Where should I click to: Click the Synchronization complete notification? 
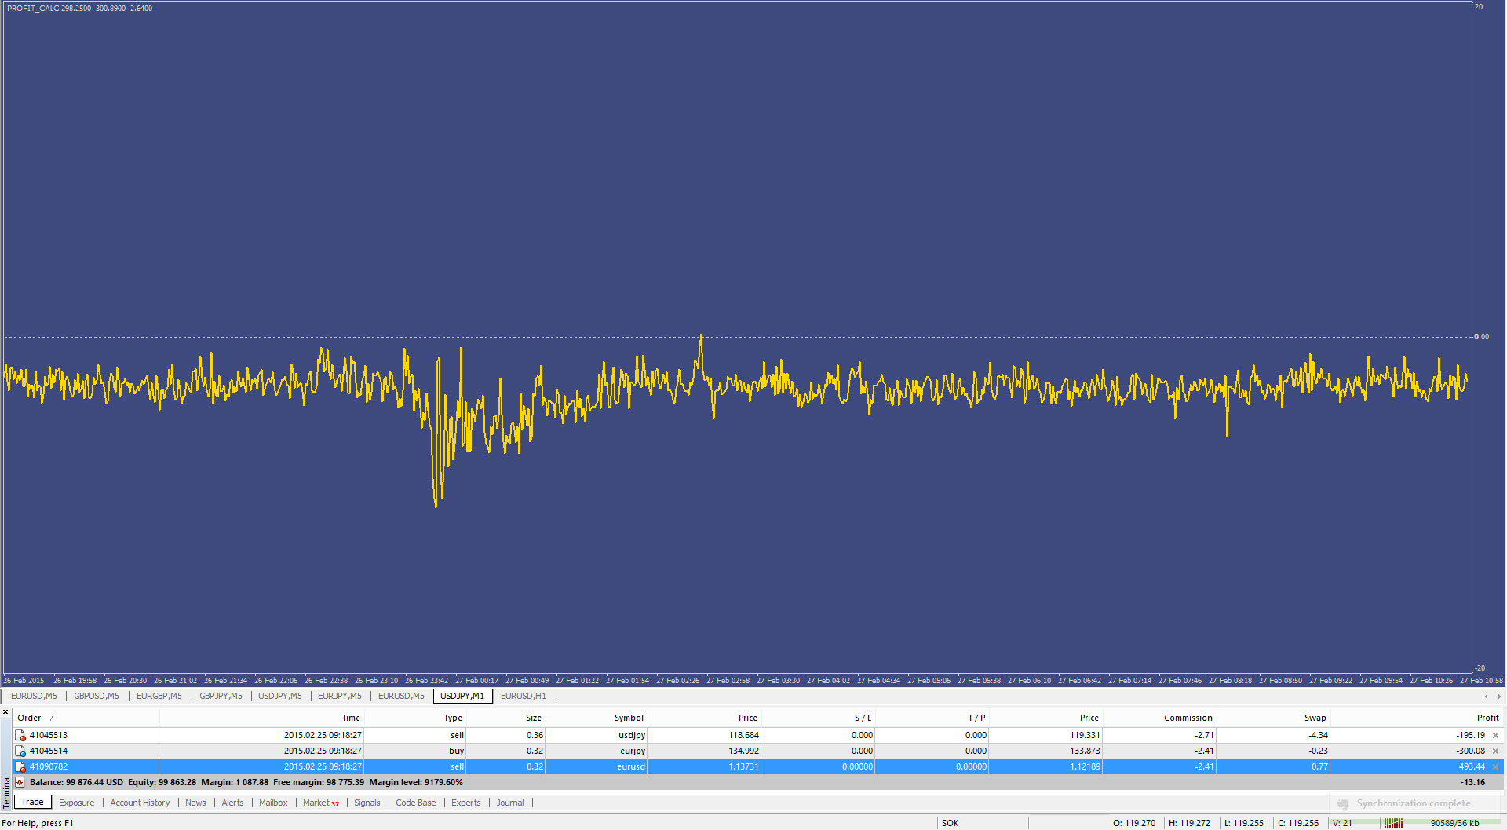[x=1413, y=803]
